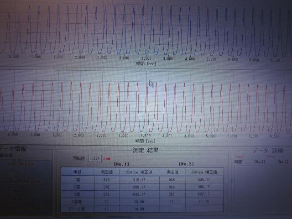Select the 885.17 corrected value cell
This screenshot has width=292, height=219.
pyautogui.click(x=139, y=187)
